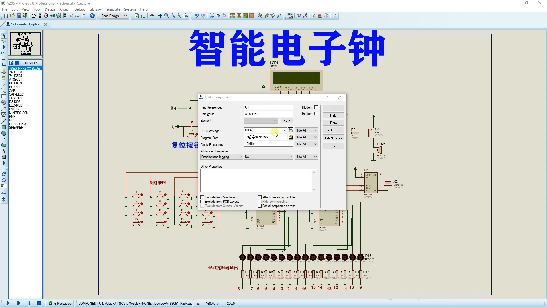Viewport: 547px width, 307px height.
Task: Click the New button next to Element
Action: (x=286, y=121)
